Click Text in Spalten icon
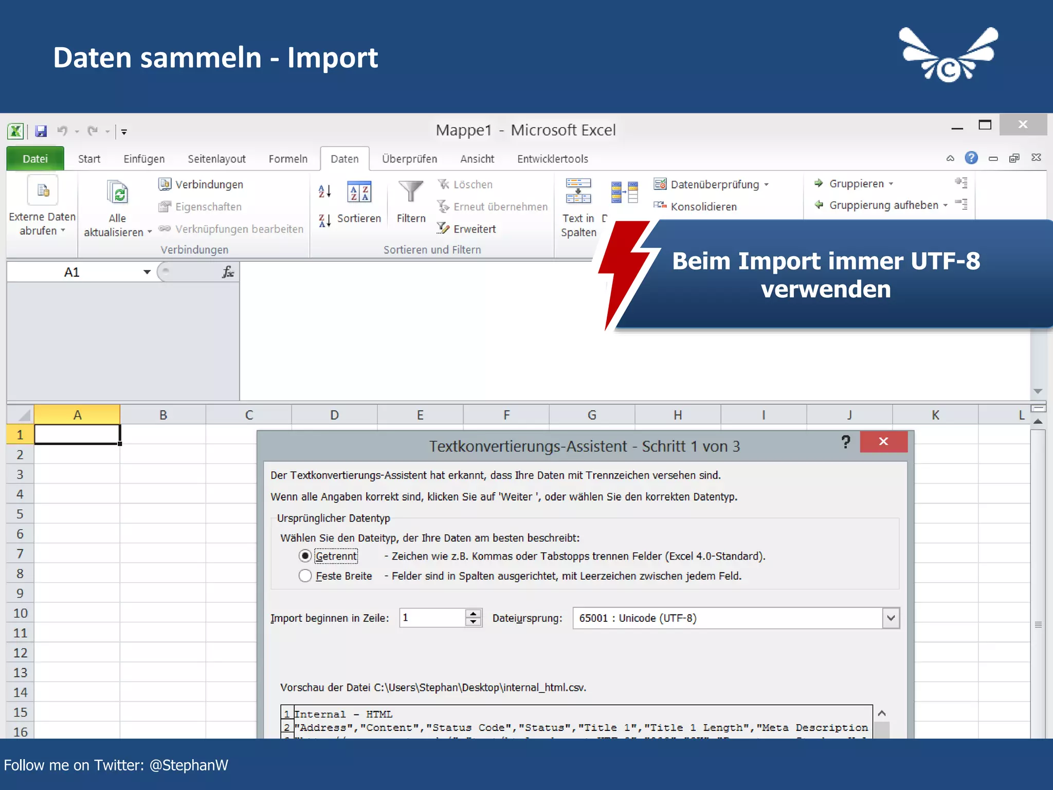 tap(578, 191)
